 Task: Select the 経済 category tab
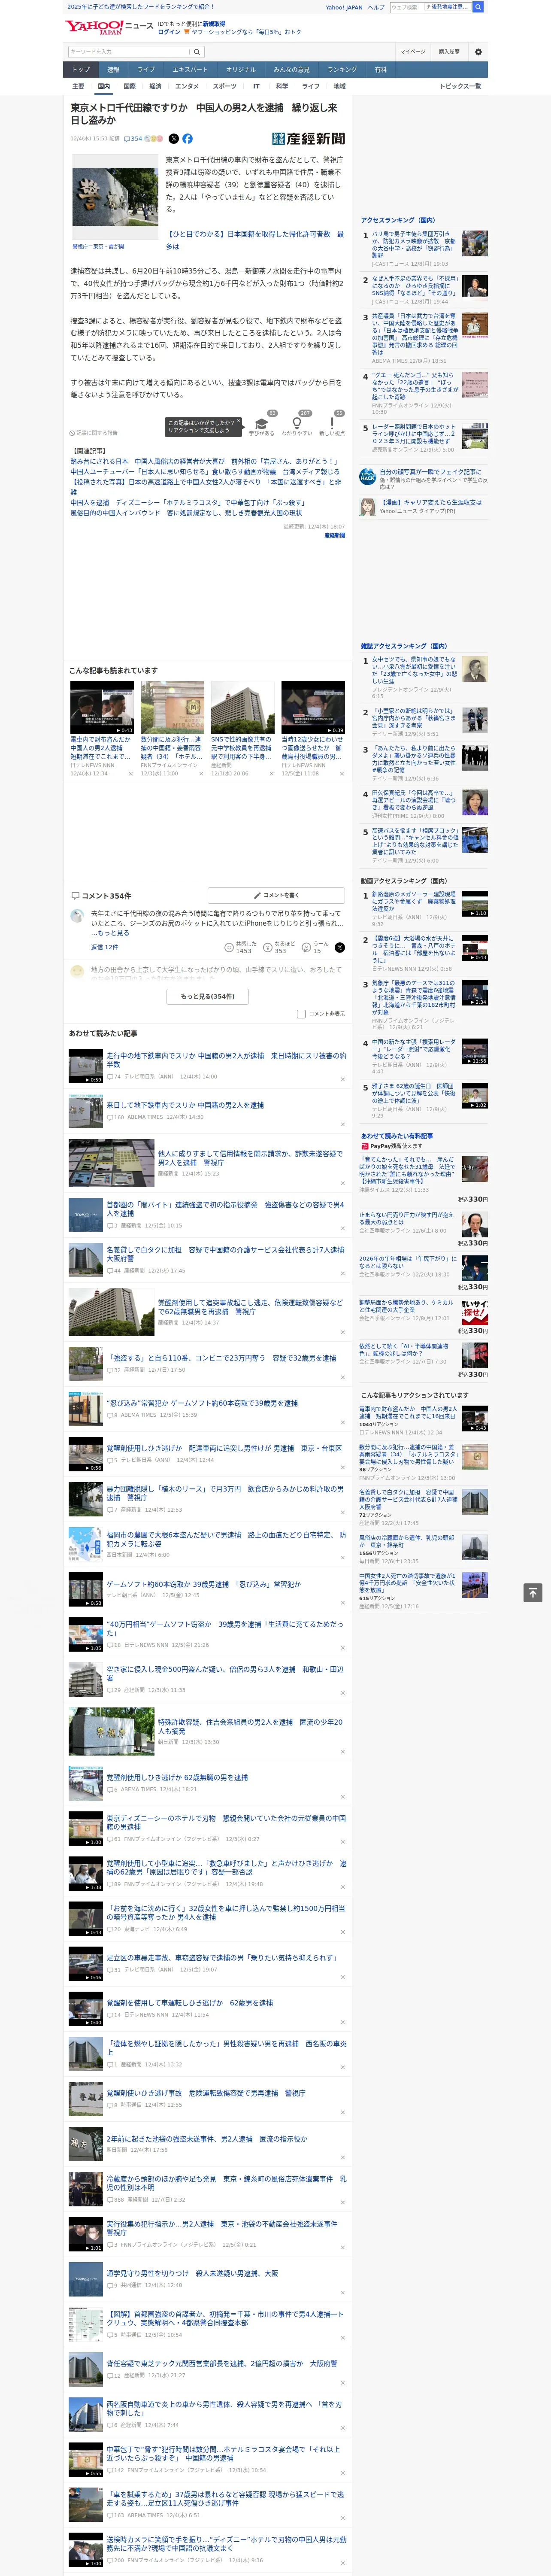[155, 86]
